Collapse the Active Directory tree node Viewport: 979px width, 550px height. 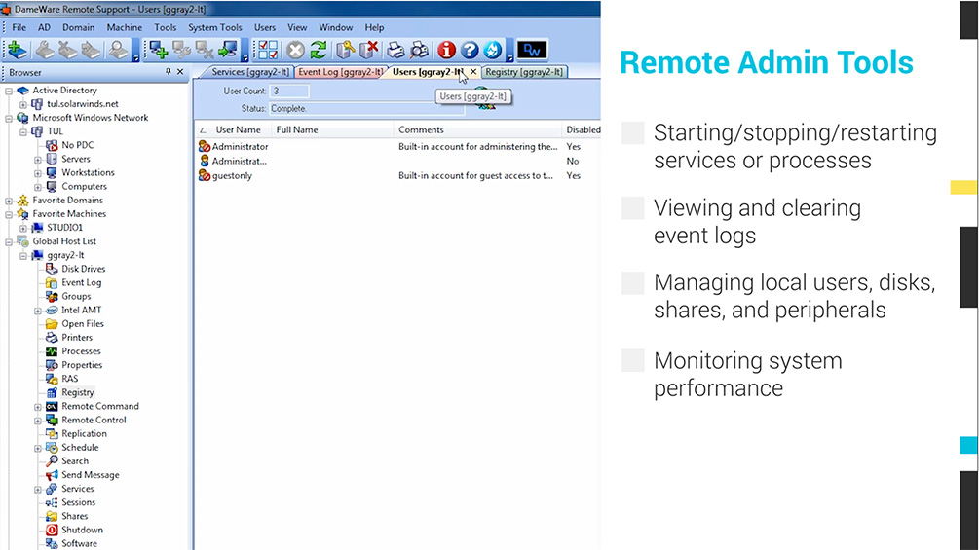point(9,91)
